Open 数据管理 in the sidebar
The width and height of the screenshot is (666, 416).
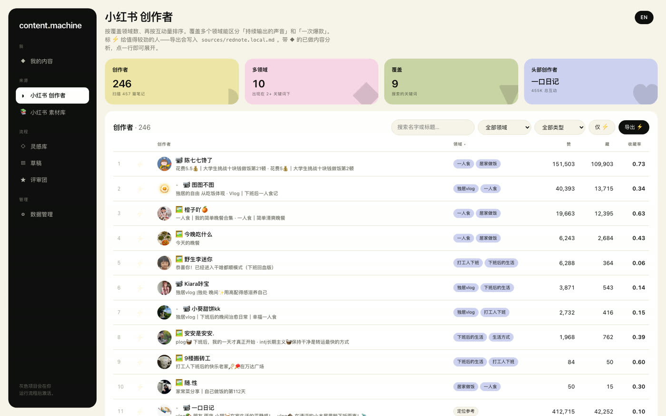coord(52,214)
